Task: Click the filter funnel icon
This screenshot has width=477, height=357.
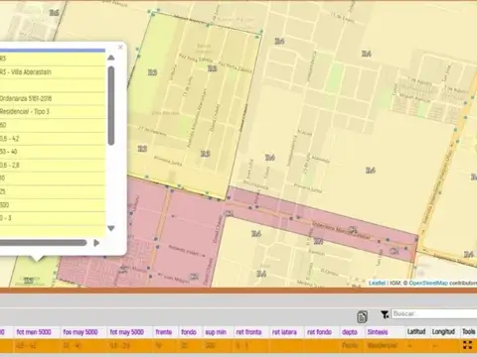Action: [x=385, y=314]
